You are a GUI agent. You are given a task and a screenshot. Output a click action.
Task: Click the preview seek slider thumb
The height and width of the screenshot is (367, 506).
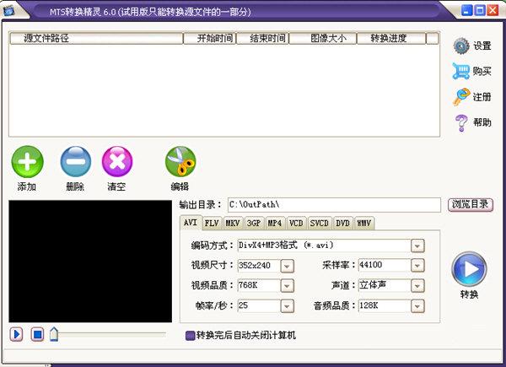click(54, 334)
